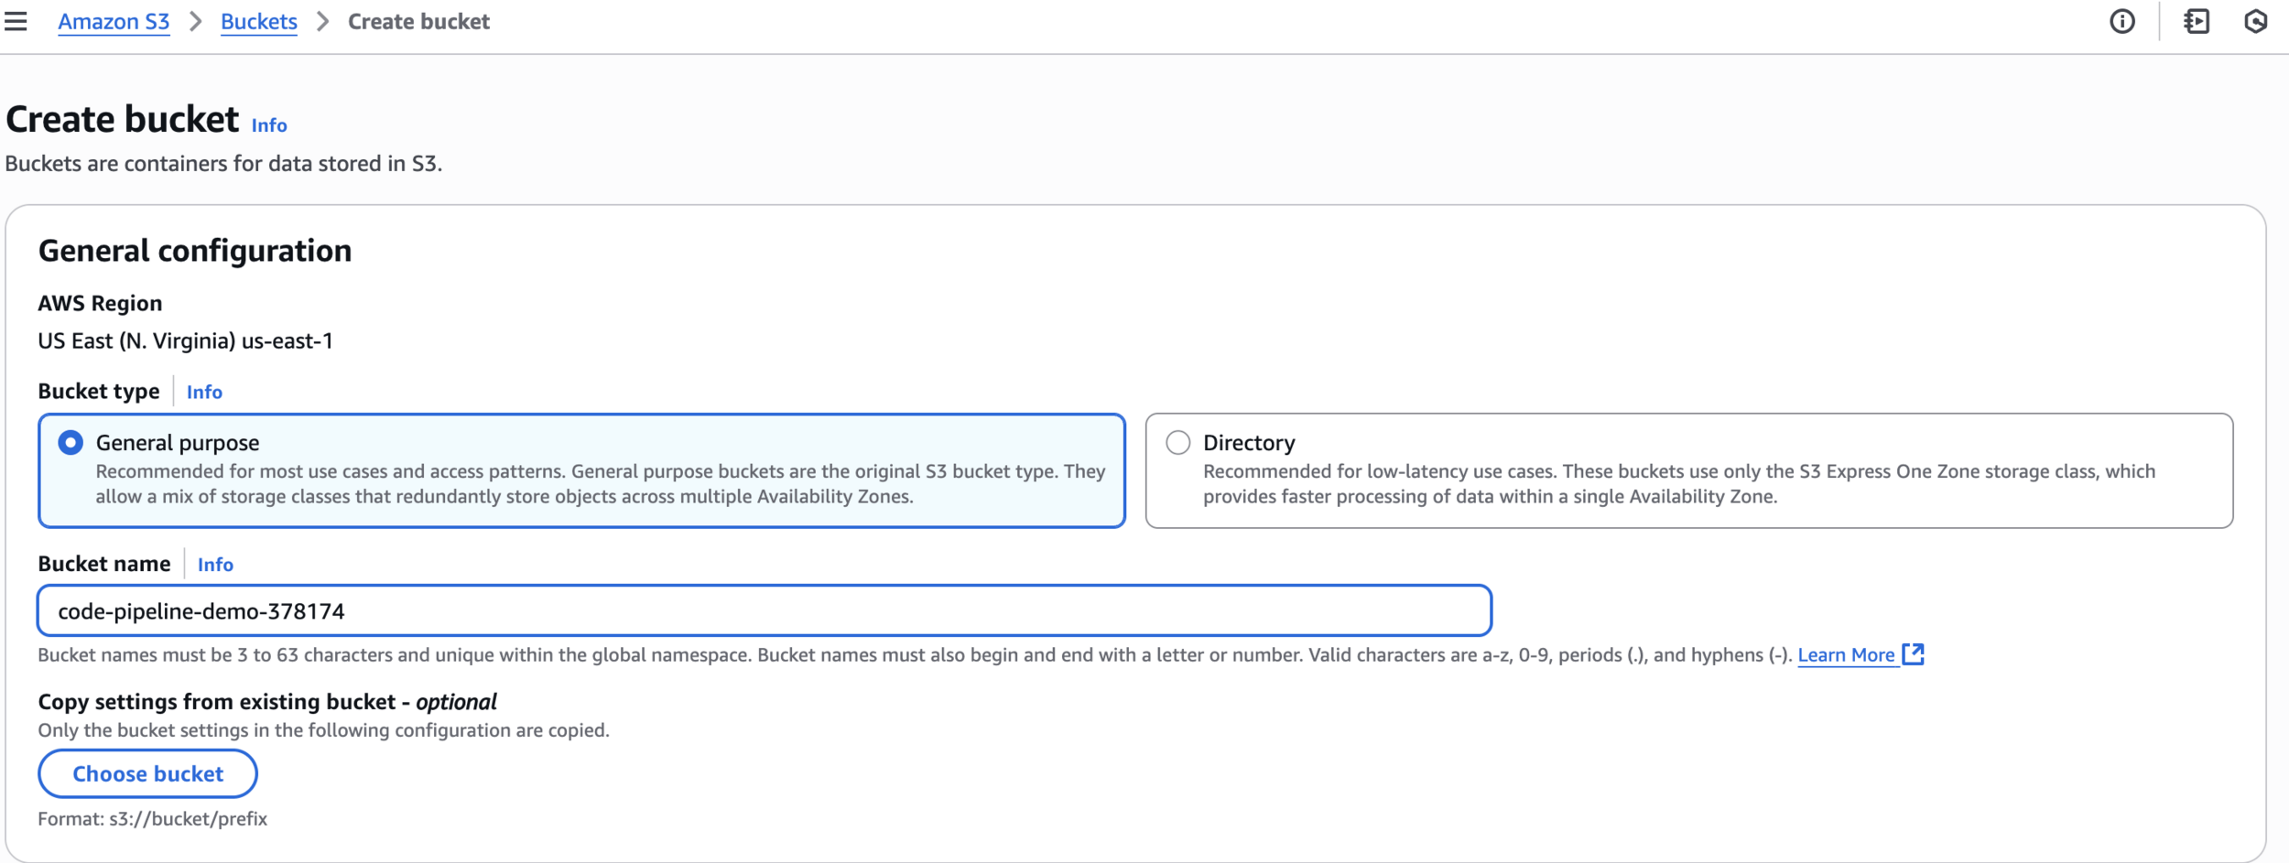Click the external link icon after Learn More
This screenshot has width=2289, height=863.
click(1913, 653)
